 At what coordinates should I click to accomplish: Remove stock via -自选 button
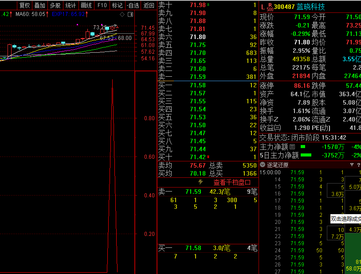click(x=133, y=5)
